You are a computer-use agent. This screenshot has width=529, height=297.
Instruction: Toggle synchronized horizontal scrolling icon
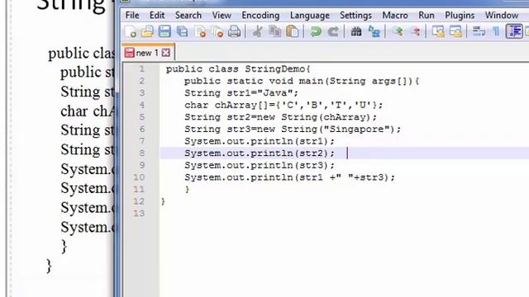click(x=455, y=31)
